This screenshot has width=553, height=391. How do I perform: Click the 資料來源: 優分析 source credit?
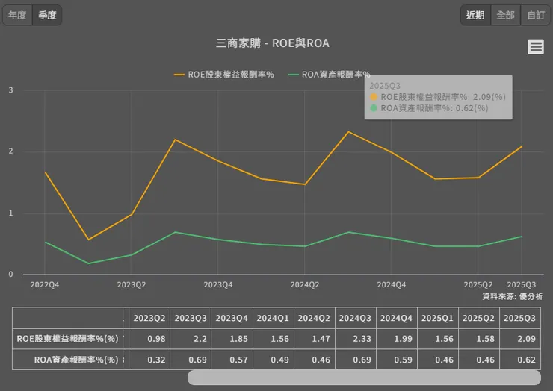coord(513,296)
